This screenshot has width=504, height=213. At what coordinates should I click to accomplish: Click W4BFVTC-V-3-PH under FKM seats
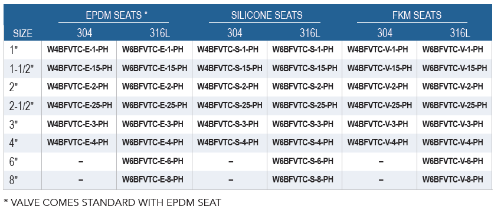pyautogui.click(x=378, y=124)
